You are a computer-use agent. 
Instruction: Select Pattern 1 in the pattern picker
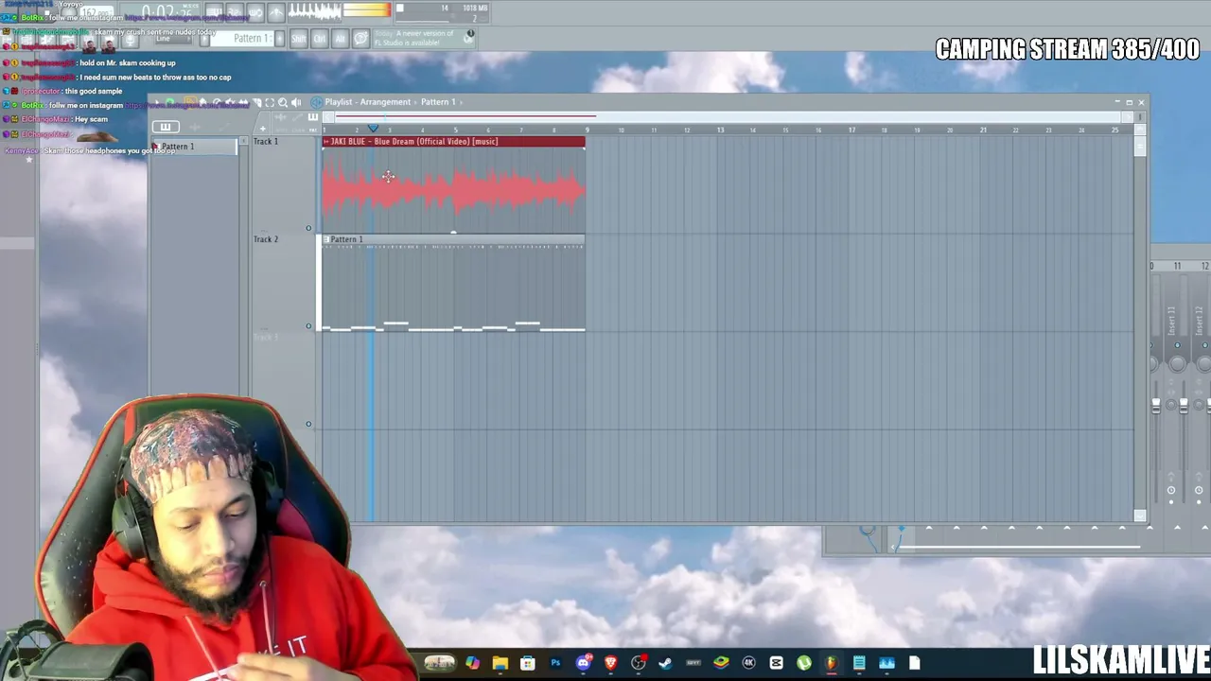(194, 147)
